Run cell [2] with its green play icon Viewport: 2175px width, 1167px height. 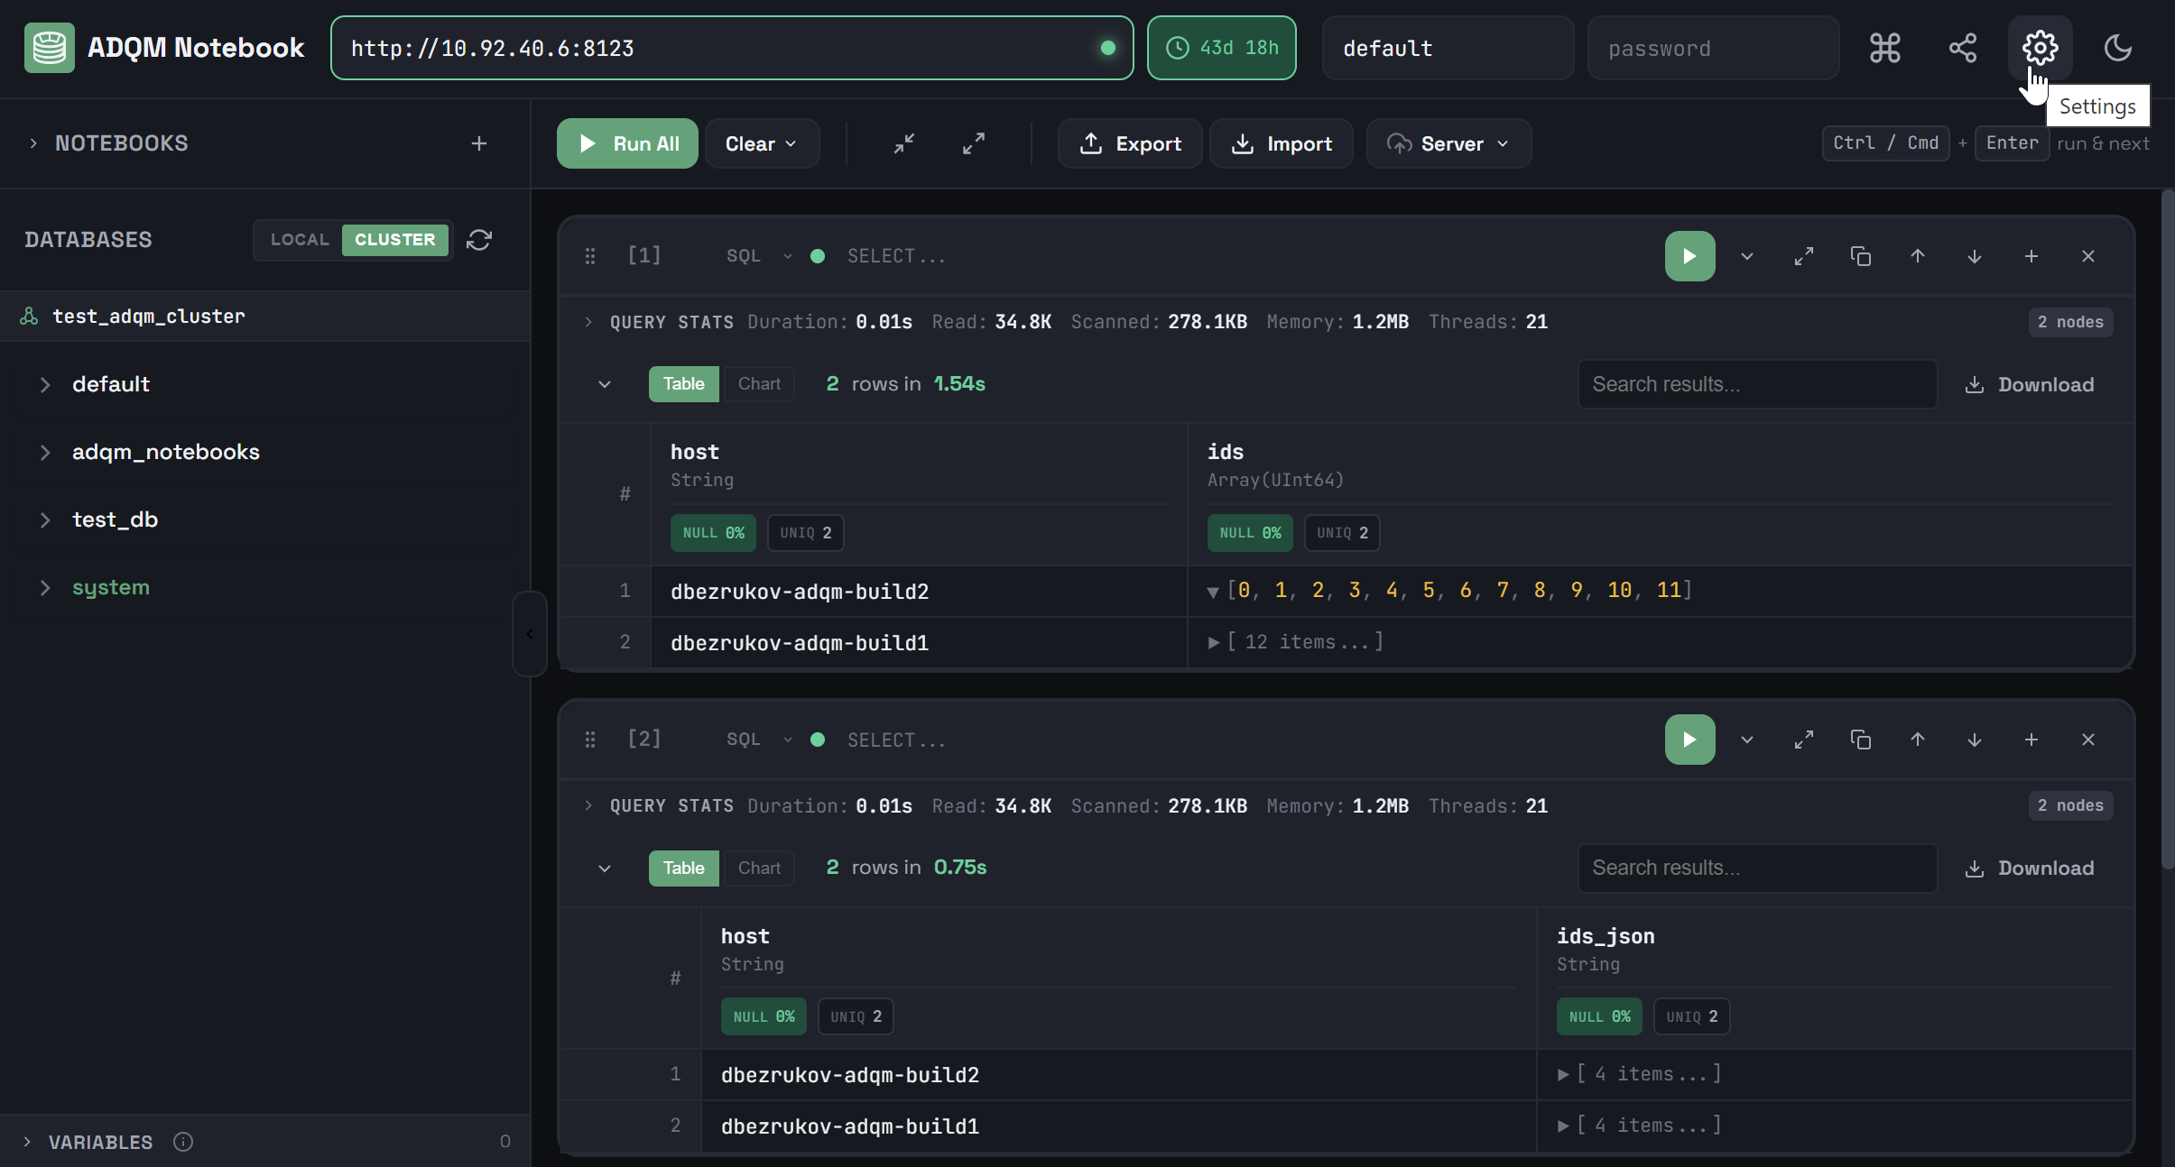[x=1689, y=740]
